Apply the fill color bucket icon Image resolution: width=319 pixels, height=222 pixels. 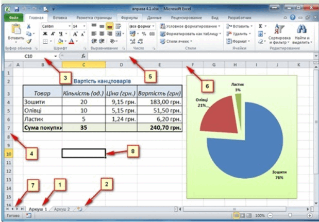(60, 42)
